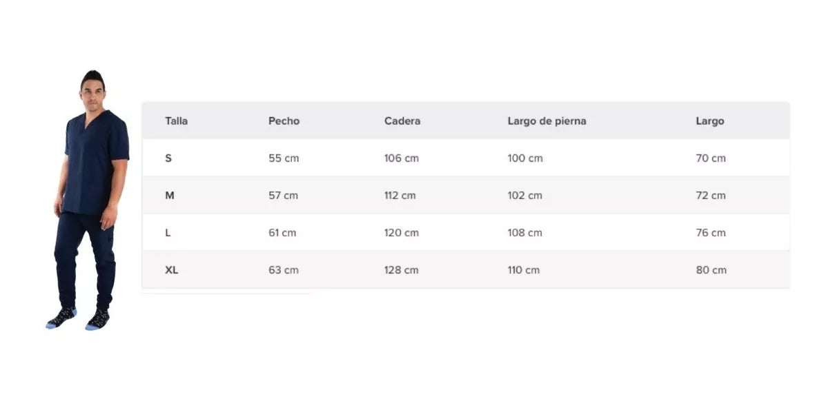Select the 106 cm hip measurement

point(401,158)
